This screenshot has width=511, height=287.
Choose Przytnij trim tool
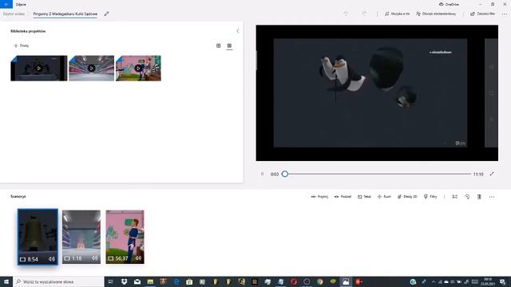pos(319,197)
